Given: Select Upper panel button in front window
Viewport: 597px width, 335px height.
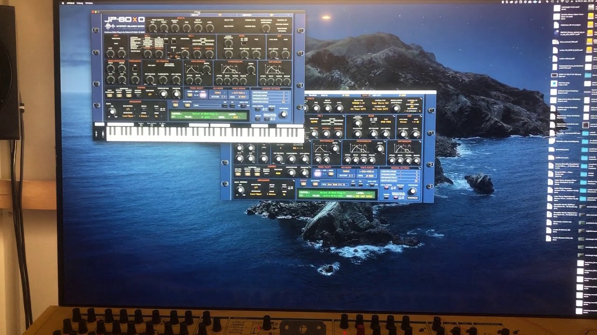Looking at the screenshot, I should (203, 95).
